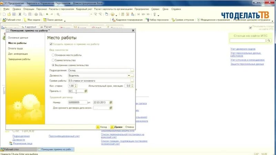This screenshot has width=276, height=155.
Task: Go to Завершение работы wizard step
Action: (19, 59)
